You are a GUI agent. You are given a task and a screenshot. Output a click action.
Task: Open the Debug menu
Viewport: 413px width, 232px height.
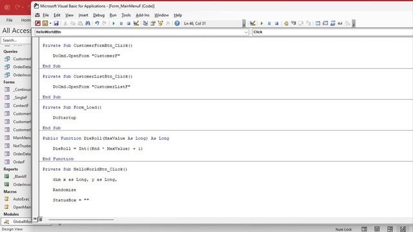click(99, 15)
